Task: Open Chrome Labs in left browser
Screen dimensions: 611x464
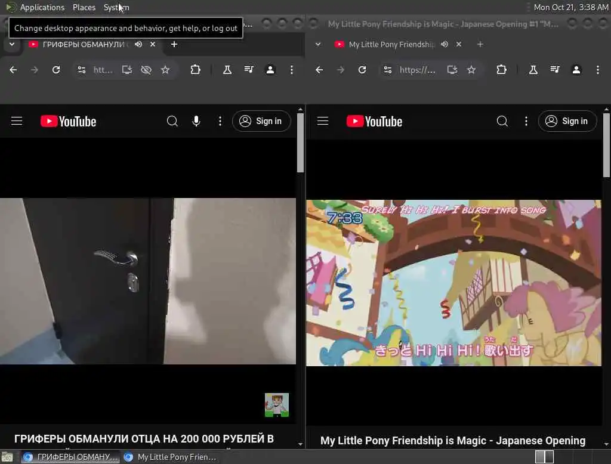Action: pos(227,70)
